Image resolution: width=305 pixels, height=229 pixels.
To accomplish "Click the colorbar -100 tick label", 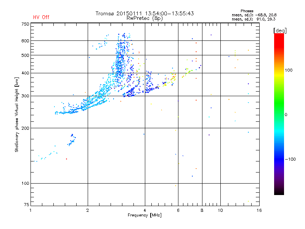I will [291, 159].
